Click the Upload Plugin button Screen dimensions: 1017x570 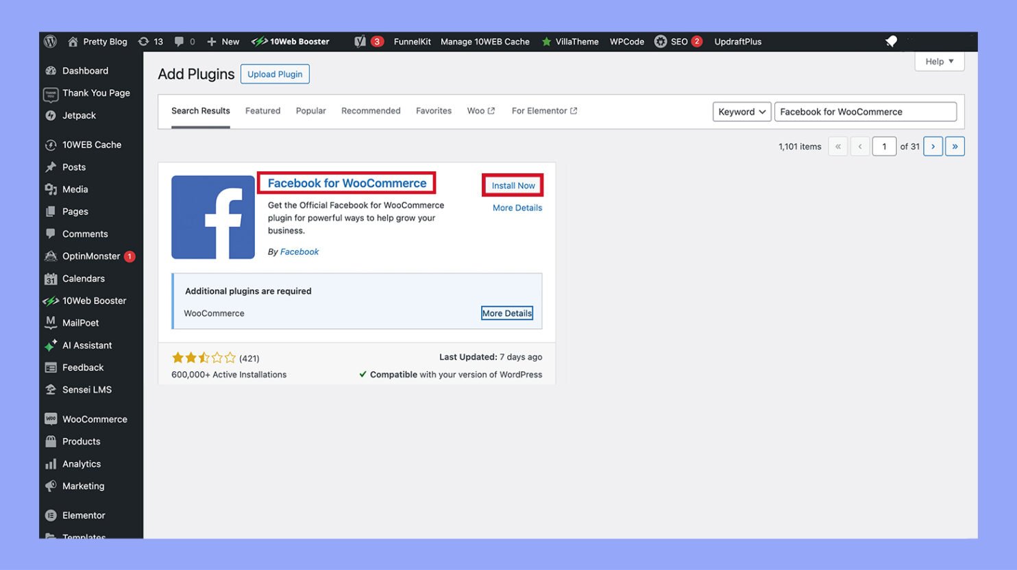pyautogui.click(x=274, y=73)
